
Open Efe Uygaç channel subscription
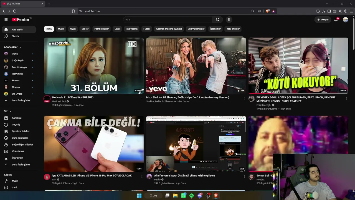(19, 94)
